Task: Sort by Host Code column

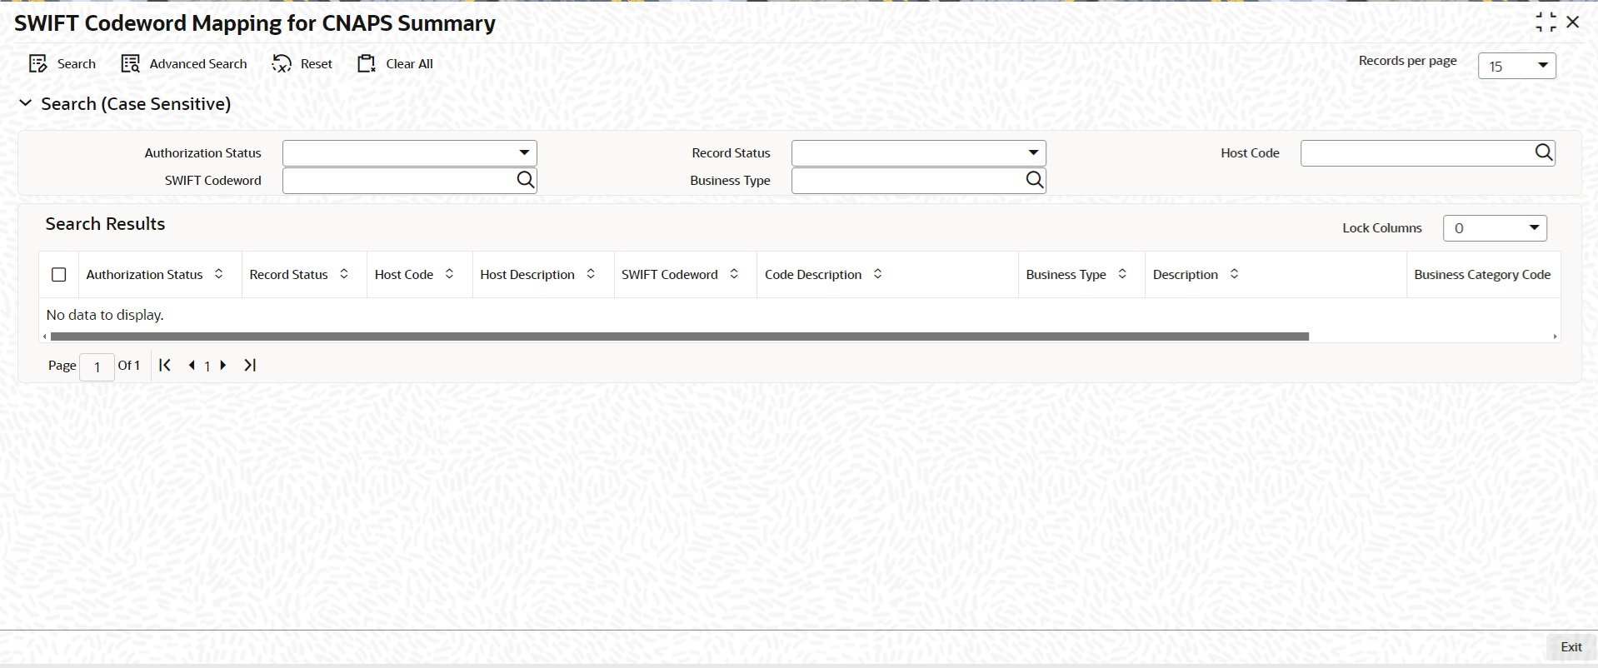Action: 450,274
